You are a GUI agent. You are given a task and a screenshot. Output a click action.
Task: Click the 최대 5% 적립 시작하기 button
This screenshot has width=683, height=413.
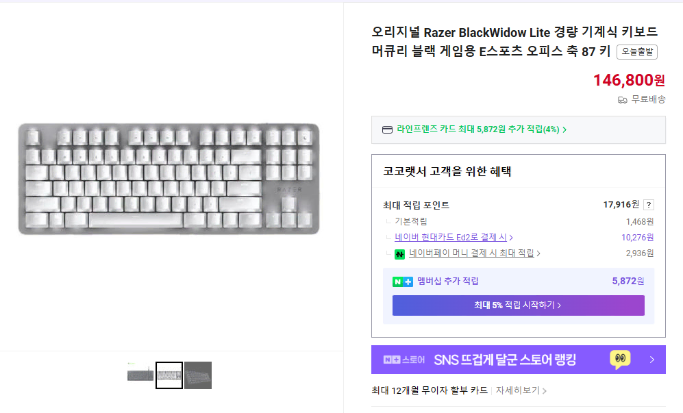point(517,305)
